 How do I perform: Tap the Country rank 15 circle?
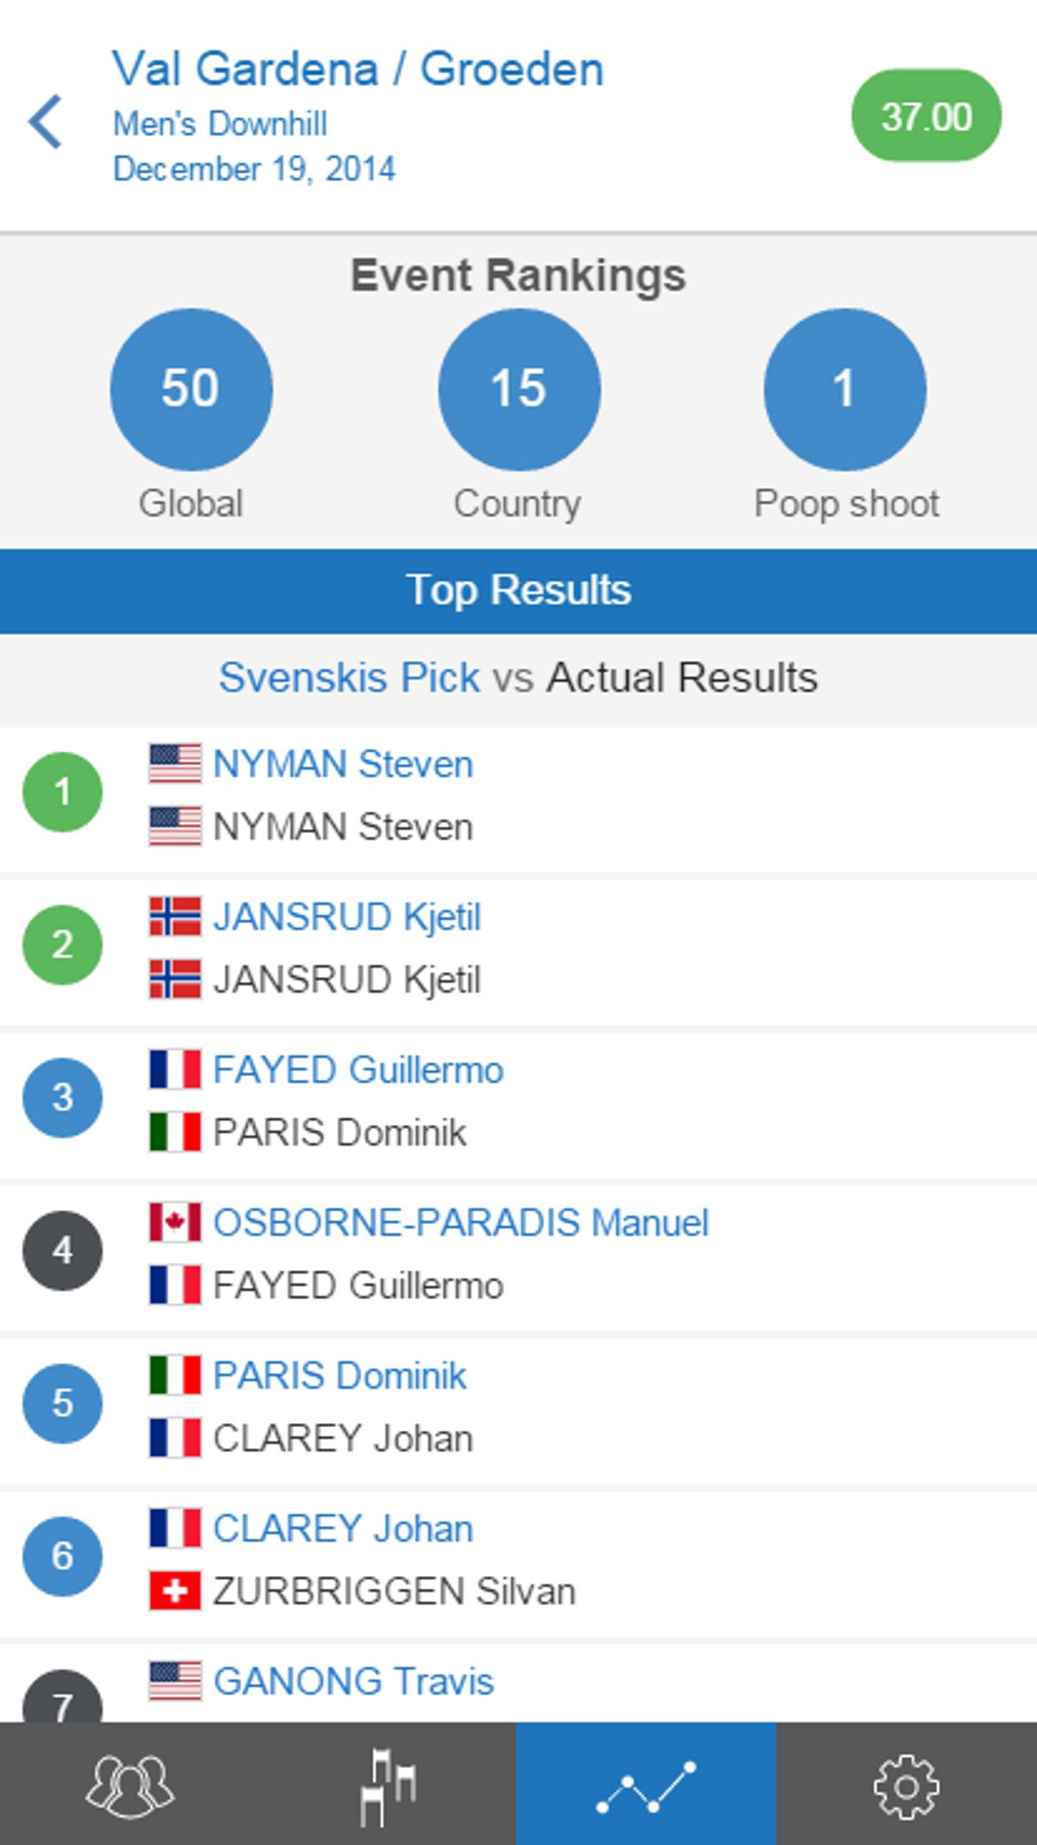[x=518, y=389]
